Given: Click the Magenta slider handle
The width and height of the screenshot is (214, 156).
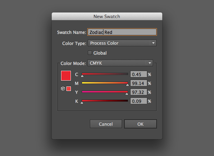Looking at the screenshot, I should pyautogui.click(x=127, y=85).
